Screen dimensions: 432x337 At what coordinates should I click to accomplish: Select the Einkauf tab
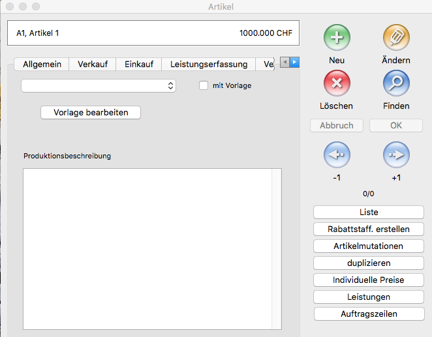click(139, 64)
